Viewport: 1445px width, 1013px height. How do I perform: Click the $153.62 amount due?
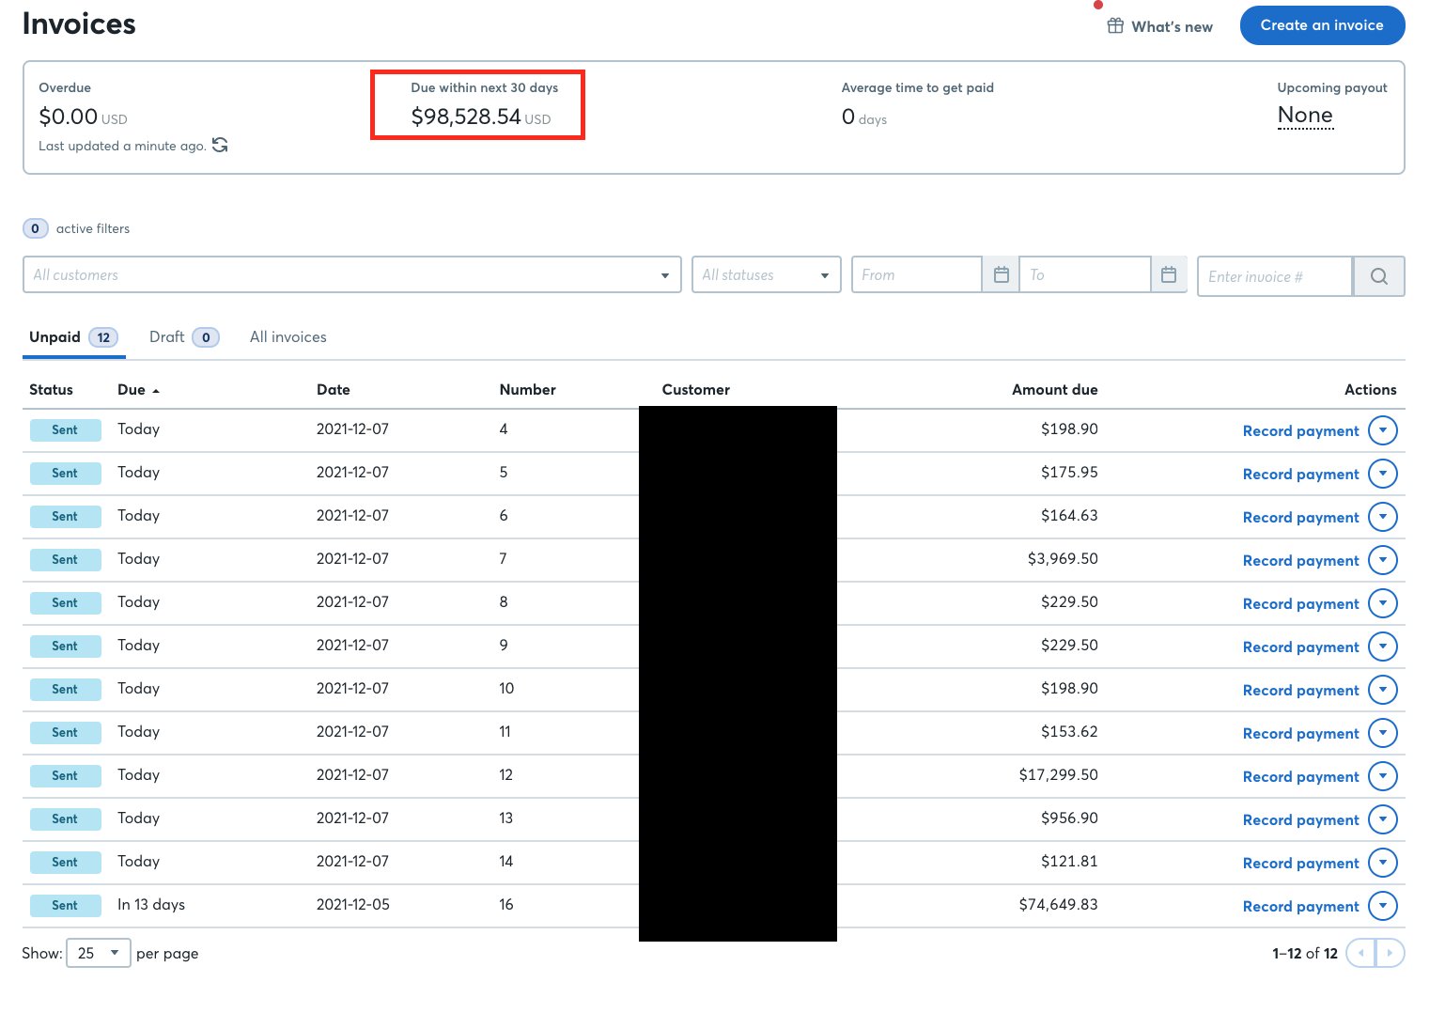tap(1069, 732)
